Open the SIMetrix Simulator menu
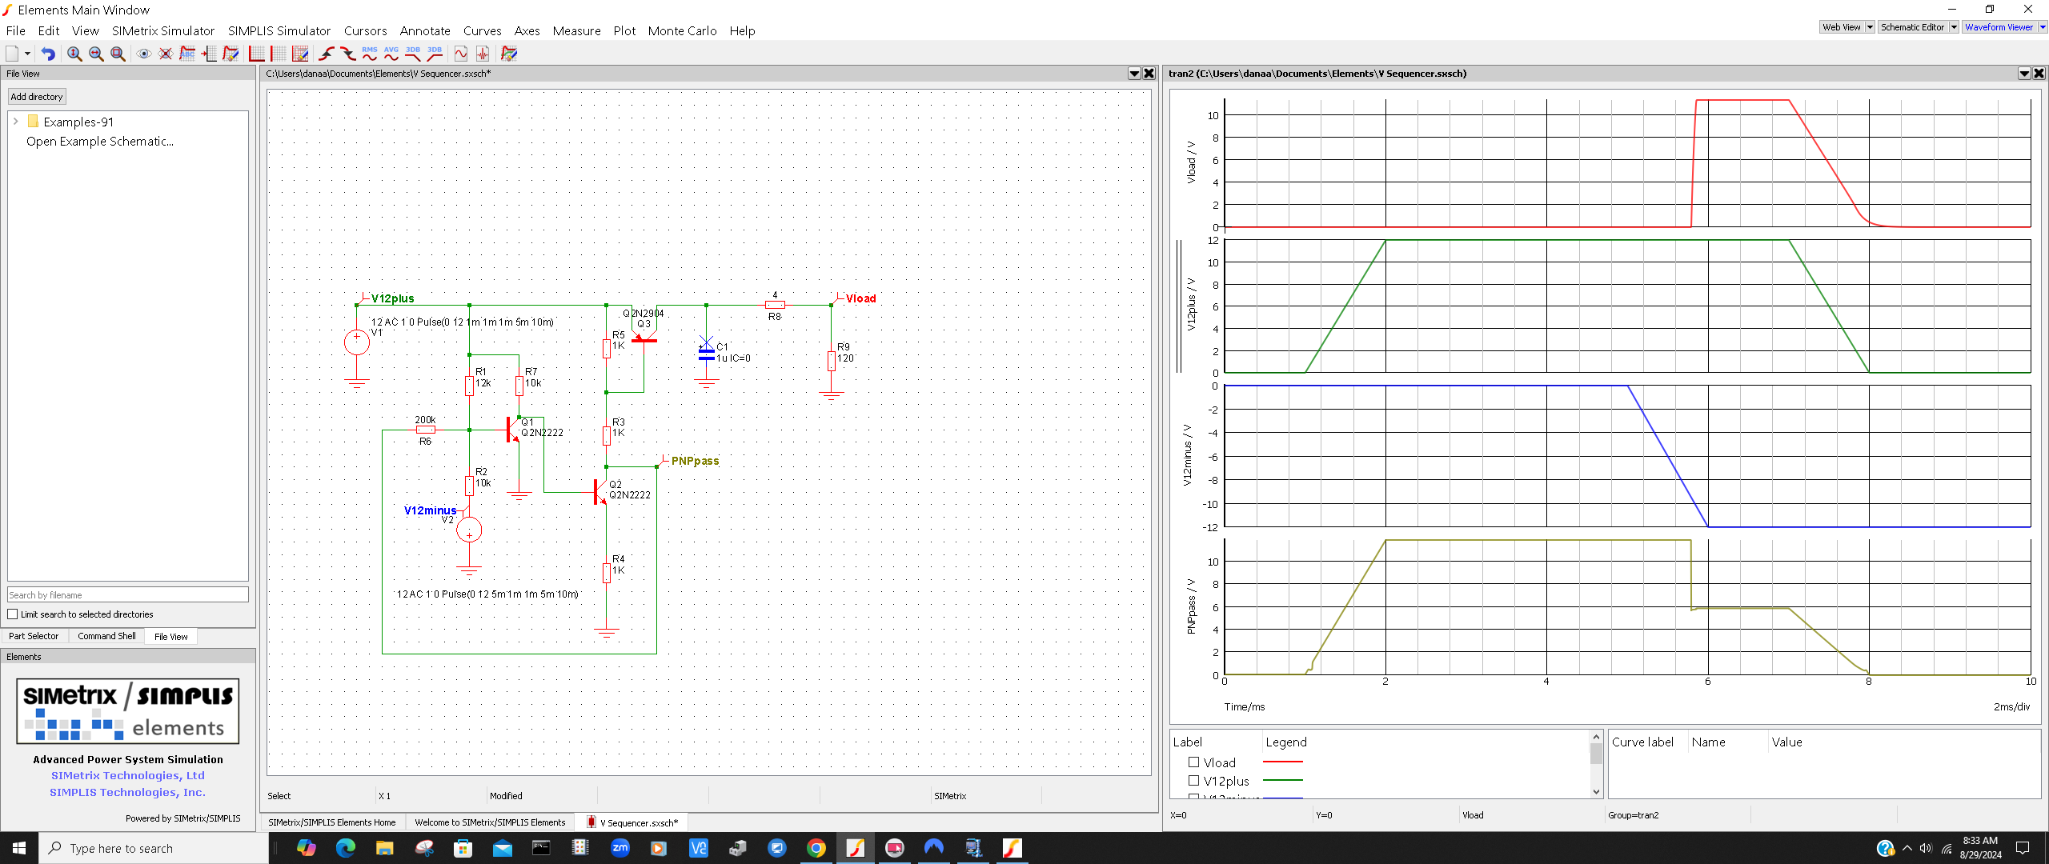Image resolution: width=2049 pixels, height=864 pixels. click(x=163, y=30)
